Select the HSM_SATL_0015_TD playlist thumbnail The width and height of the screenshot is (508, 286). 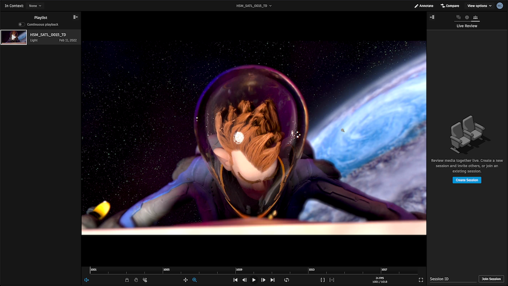[x=14, y=37]
